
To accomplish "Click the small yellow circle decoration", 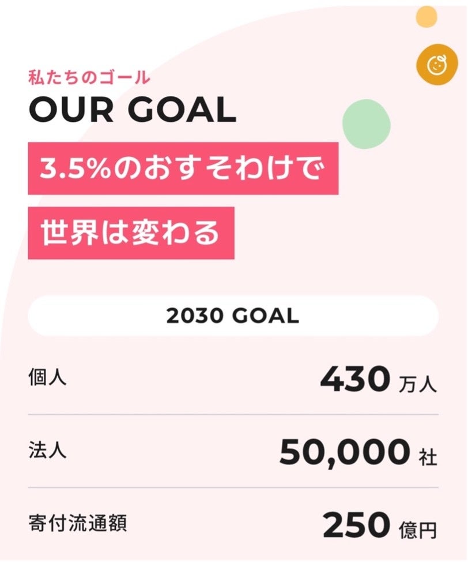I will (427, 16).
